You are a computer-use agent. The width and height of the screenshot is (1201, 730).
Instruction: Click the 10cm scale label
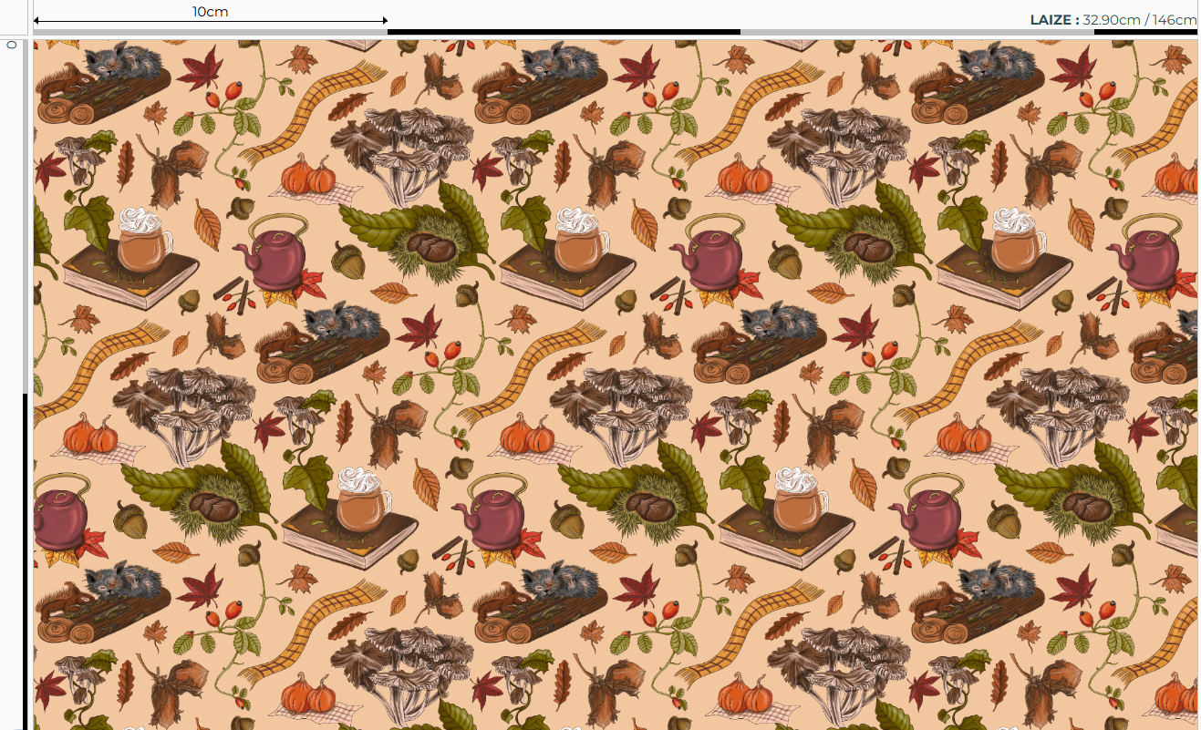tap(210, 12)
